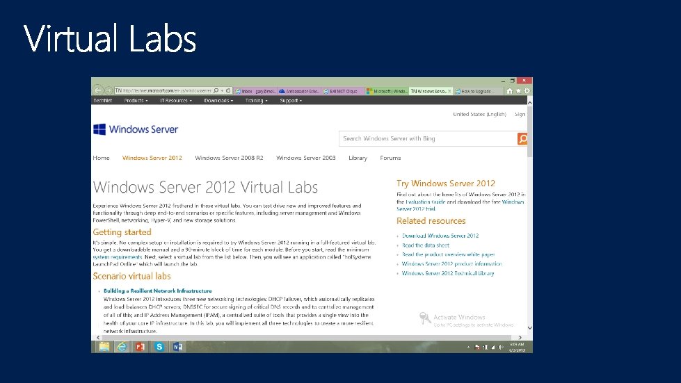Click the Action Center flag tray icon

click(477, 347)
